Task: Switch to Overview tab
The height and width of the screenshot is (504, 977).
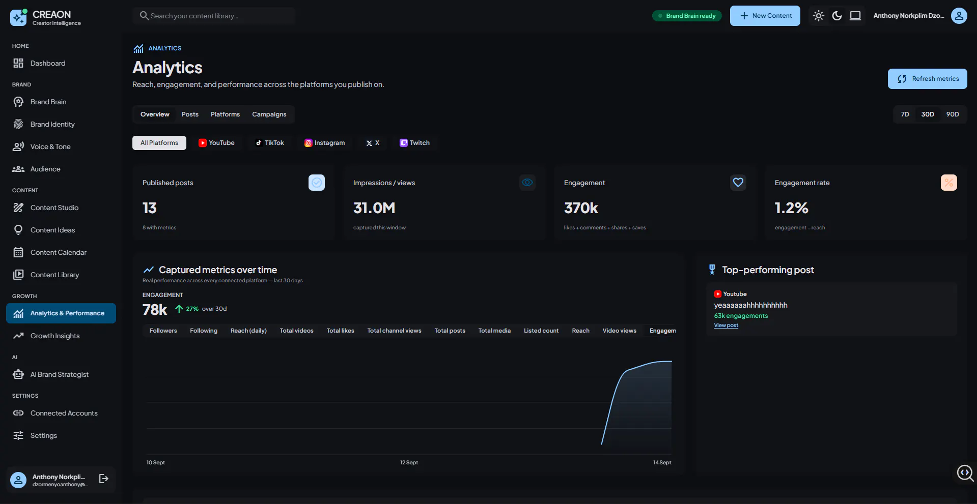Action: coord(155,114)
